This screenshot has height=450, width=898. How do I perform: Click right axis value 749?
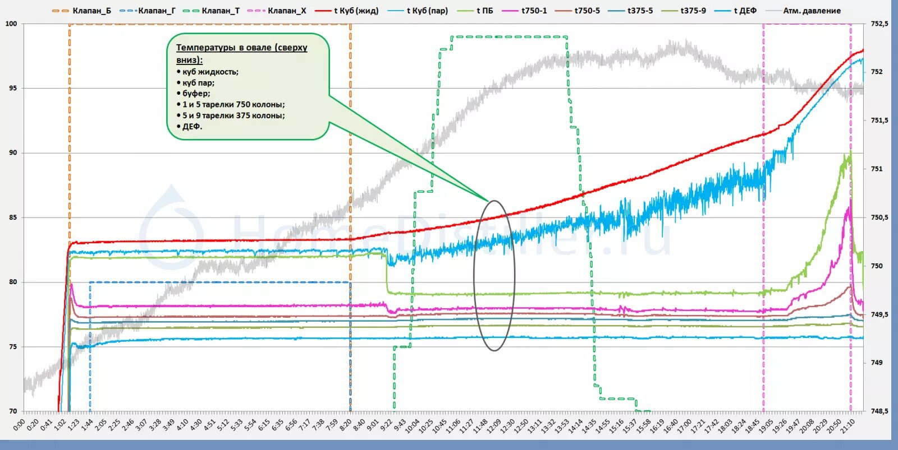tap(877, 363)
